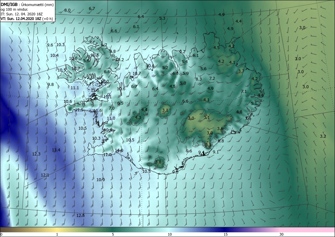
Task: Click the 3.2 value at the far right
Action: 323,136
